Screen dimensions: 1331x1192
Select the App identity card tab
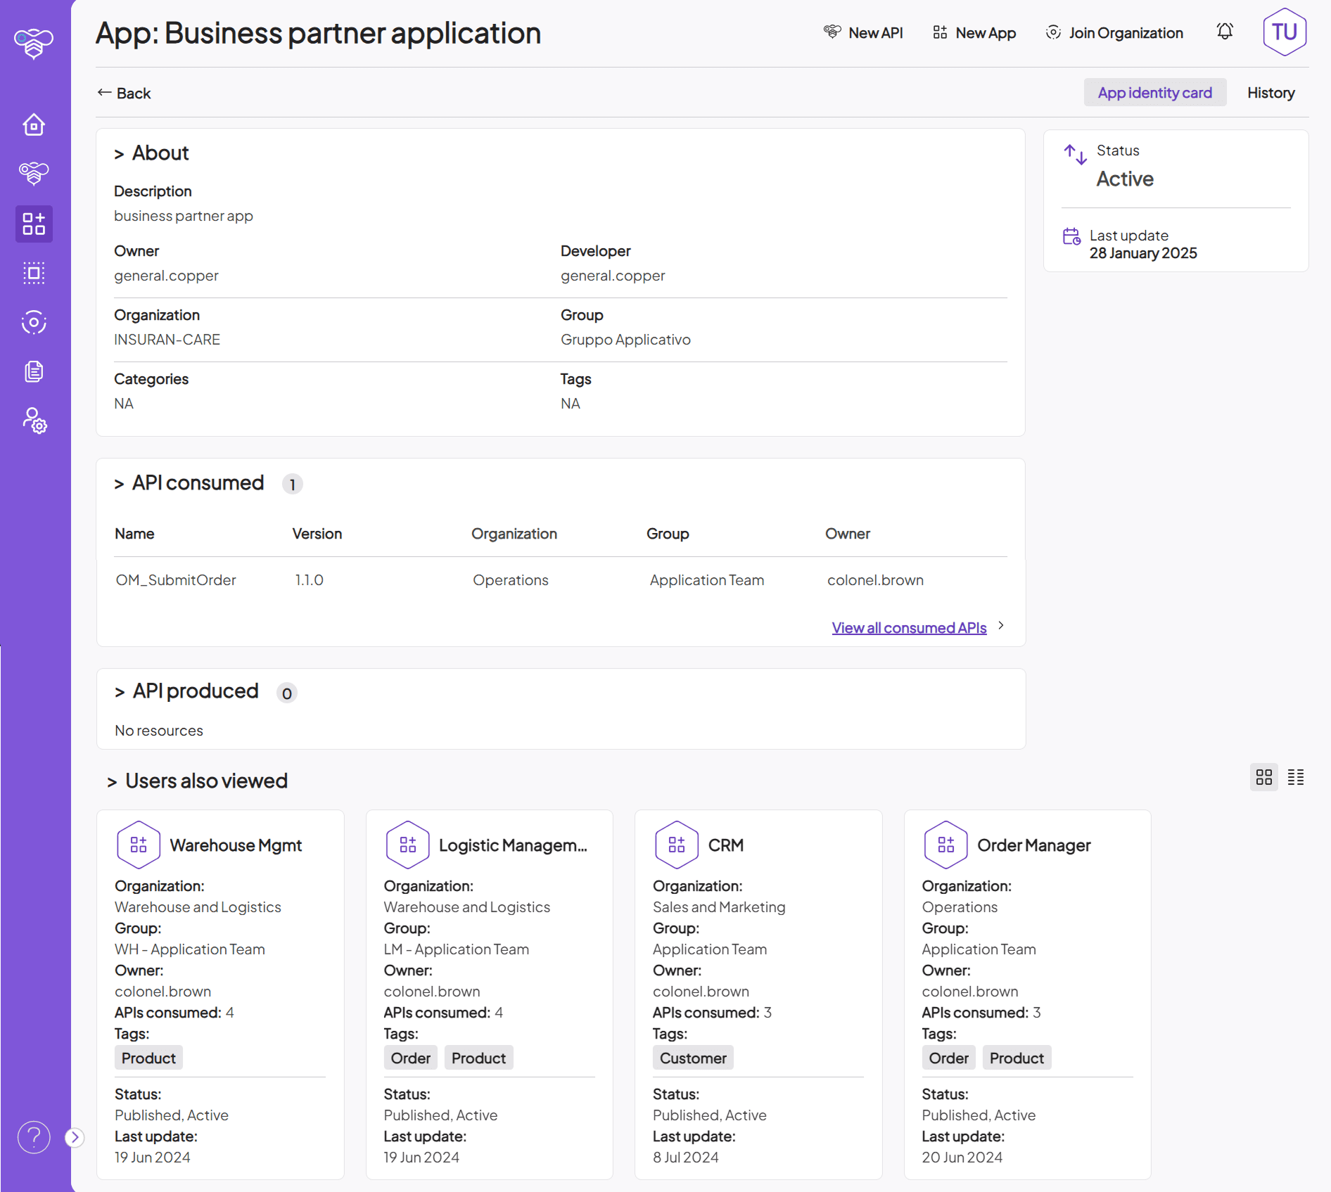1154,92
